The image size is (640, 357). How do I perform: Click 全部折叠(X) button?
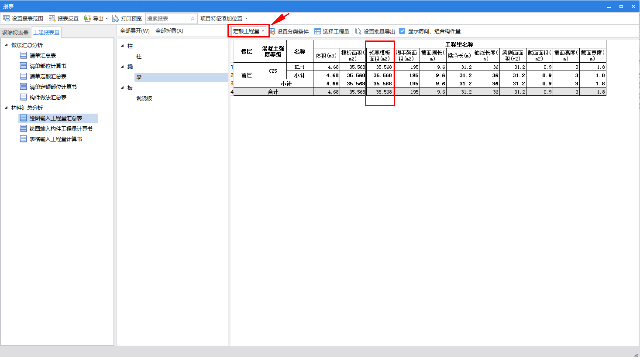[169, 31]
